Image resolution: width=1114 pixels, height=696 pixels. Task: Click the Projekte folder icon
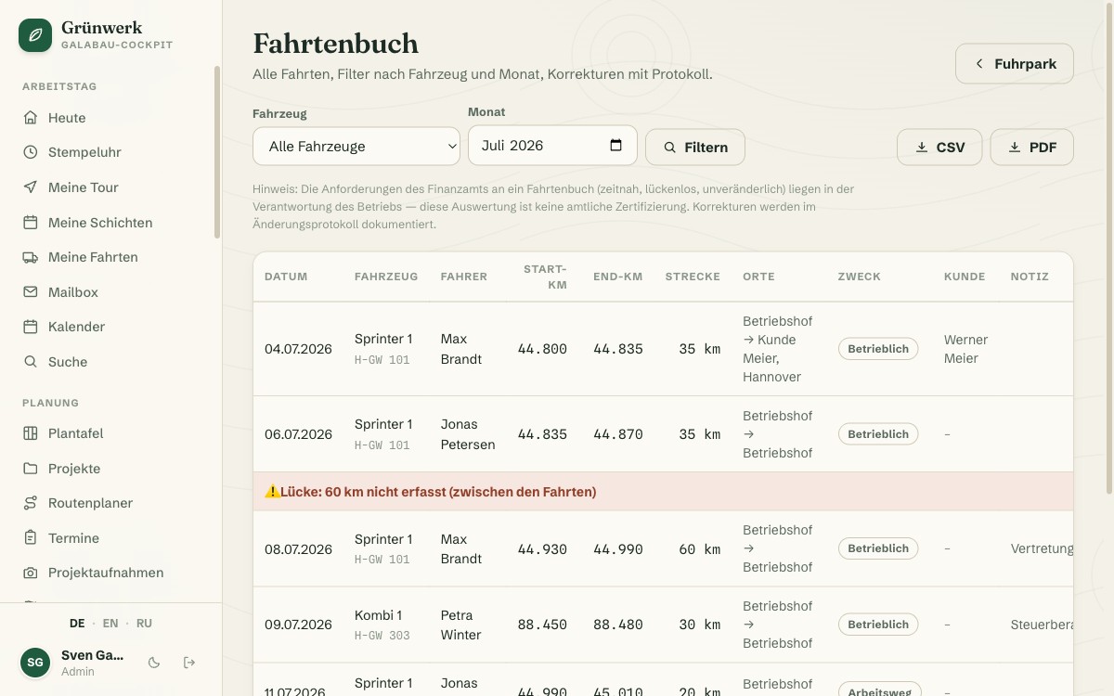coord(31,469)
